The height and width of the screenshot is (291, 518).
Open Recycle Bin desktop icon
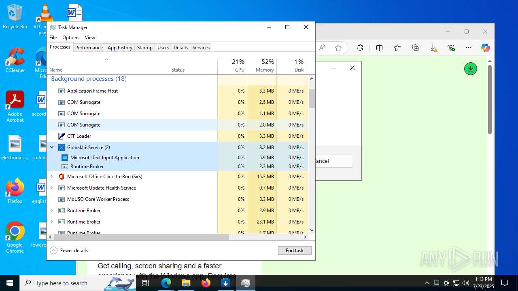pyautogui.click(x=15, y=17)
